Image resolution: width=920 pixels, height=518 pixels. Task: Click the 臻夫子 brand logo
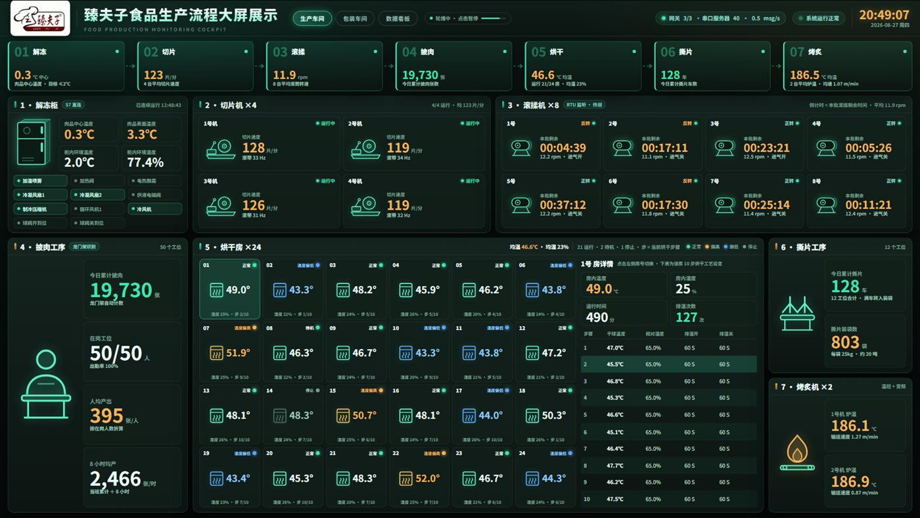(40, 18)
